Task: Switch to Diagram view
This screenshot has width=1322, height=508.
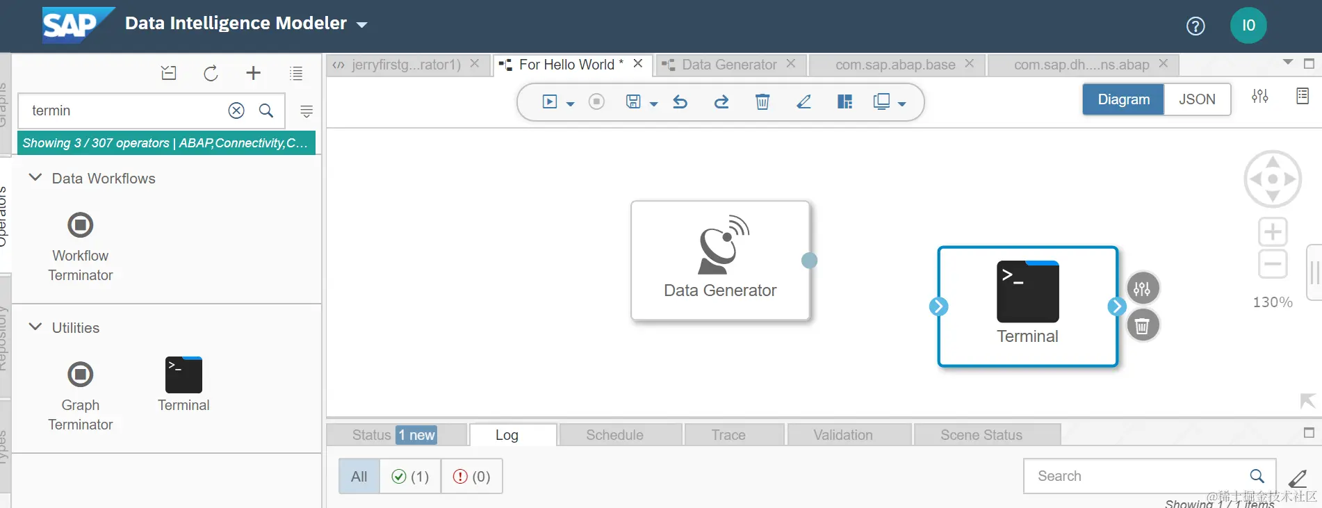Action: (x=1123, y=99)
